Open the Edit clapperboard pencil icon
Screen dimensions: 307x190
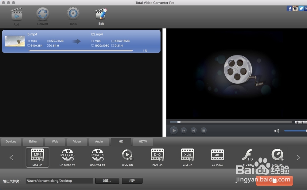(101, 14)
